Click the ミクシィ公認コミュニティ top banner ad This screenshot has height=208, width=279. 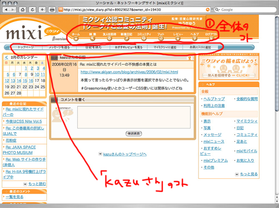click(x=142, y=23)
